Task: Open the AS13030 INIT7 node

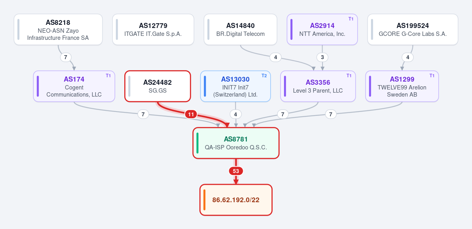Action: pos(235,86)
